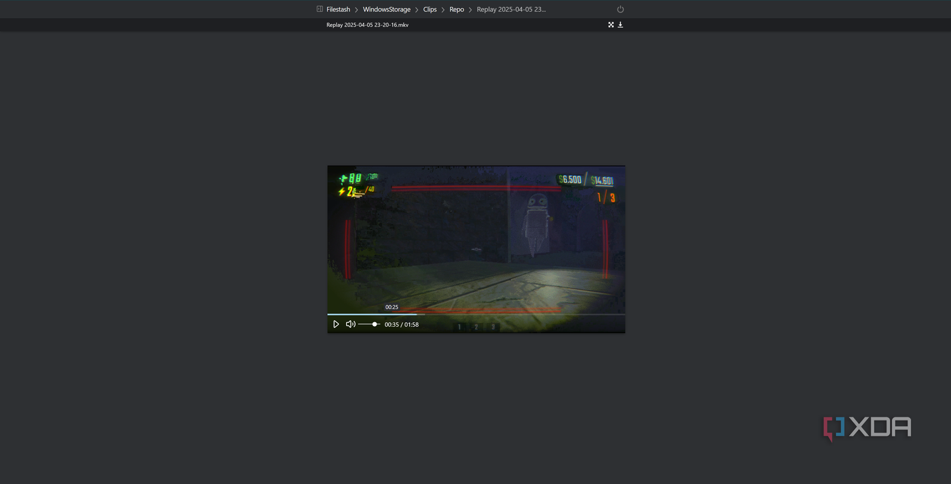
Task: Go to the WindowsStorage folder breadcrumb
Action: tap(387, 10)
